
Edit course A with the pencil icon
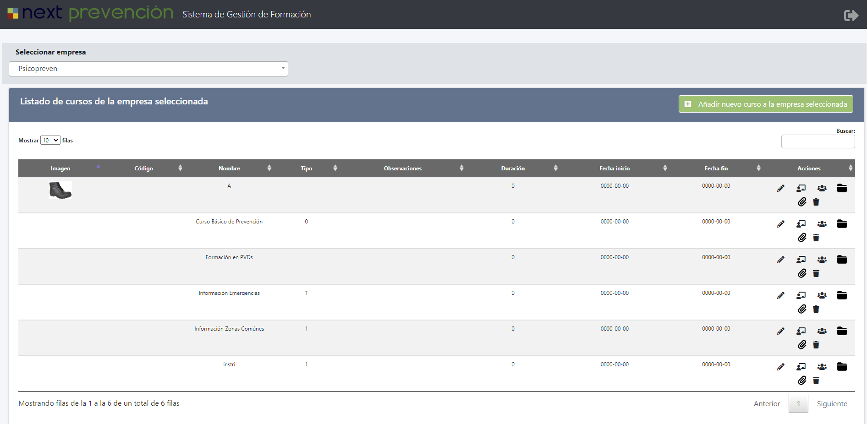click(x=781, y=188)
